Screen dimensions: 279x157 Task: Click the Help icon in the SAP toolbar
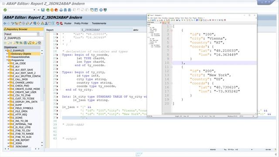[101, 10]
